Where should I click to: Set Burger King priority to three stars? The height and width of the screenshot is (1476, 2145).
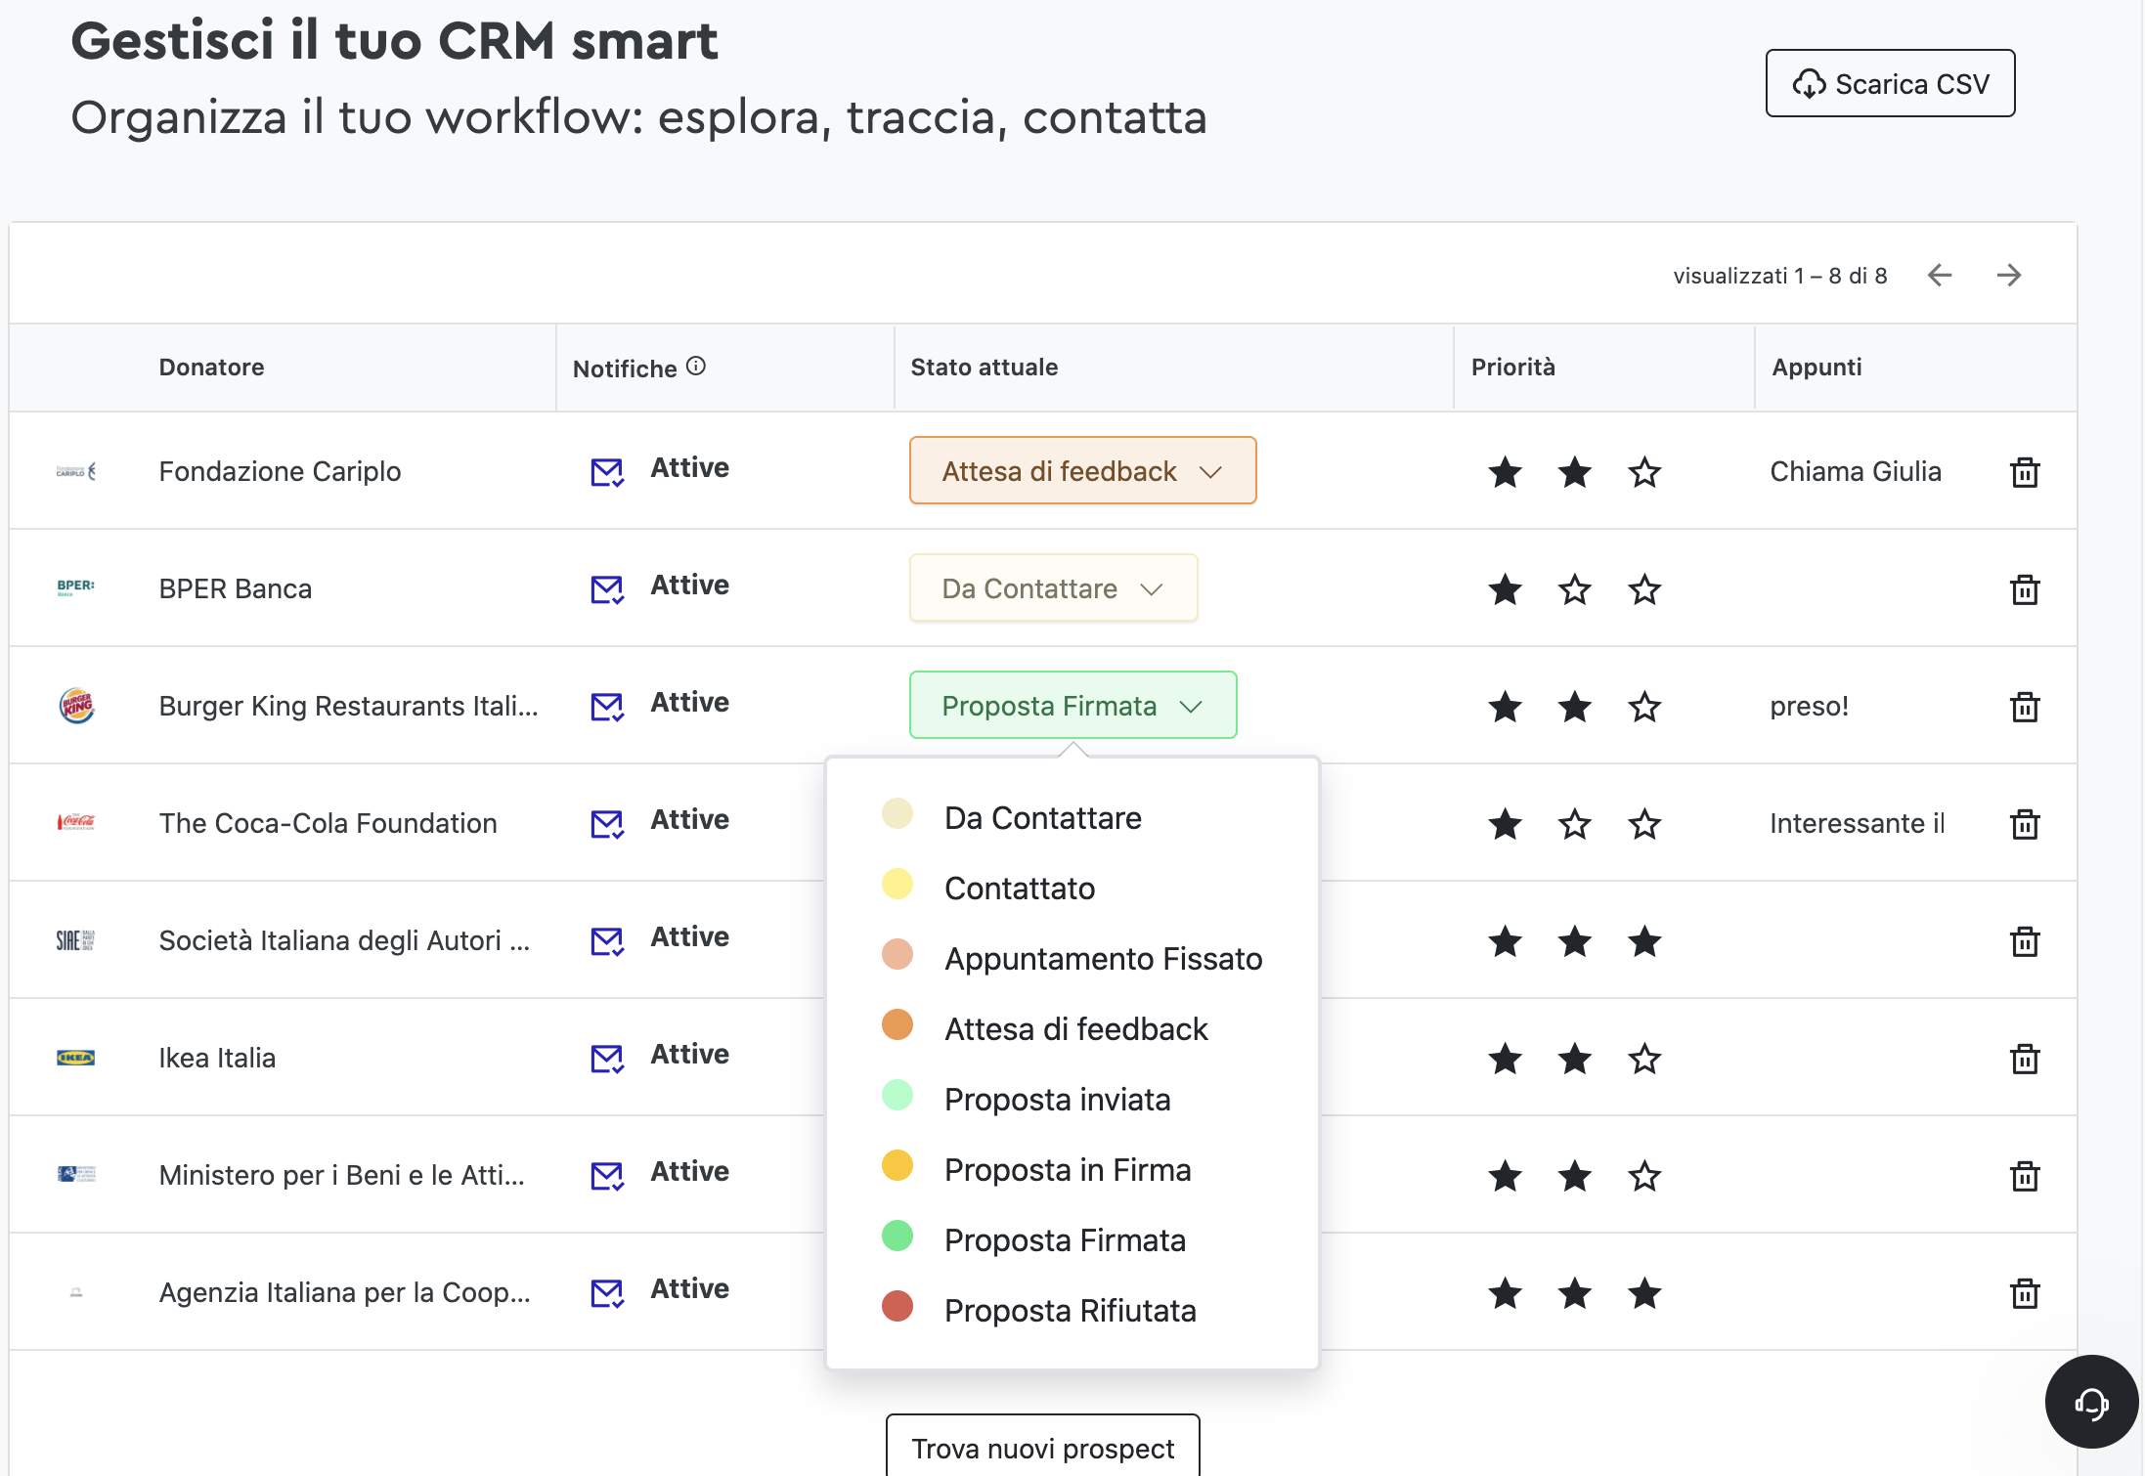[1644, 707]
